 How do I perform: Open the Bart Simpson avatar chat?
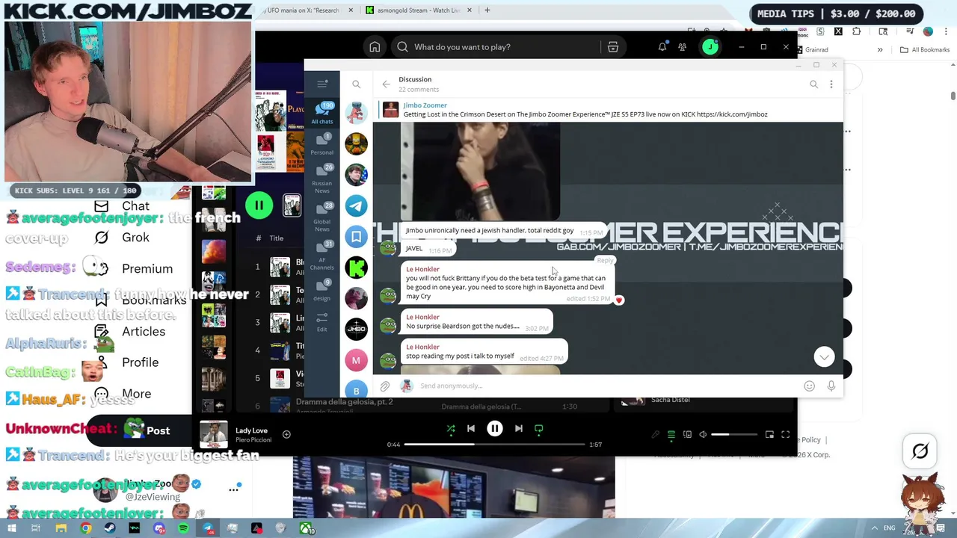(x=357, y=143)
